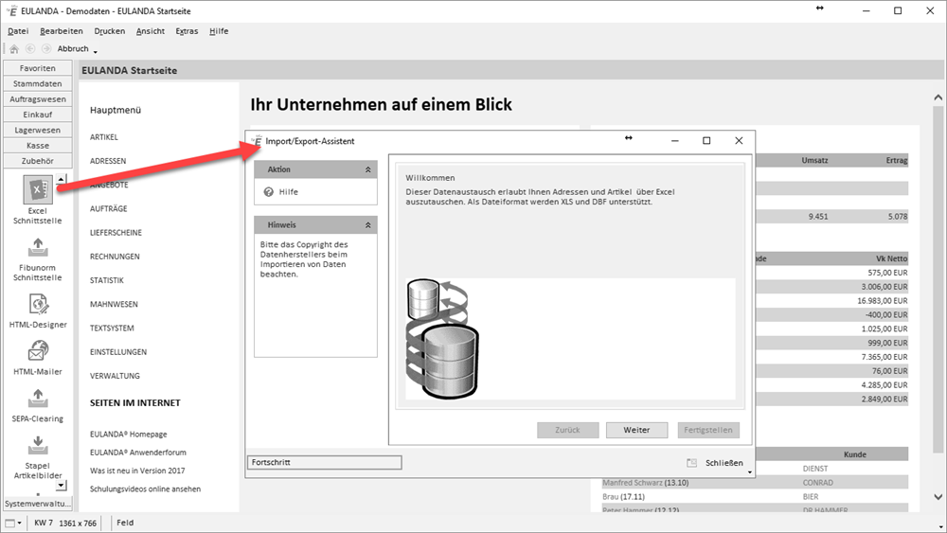Click the Manfred Schwarz (13.10) entry
The image size is (947, 533).
coord(646,483)
